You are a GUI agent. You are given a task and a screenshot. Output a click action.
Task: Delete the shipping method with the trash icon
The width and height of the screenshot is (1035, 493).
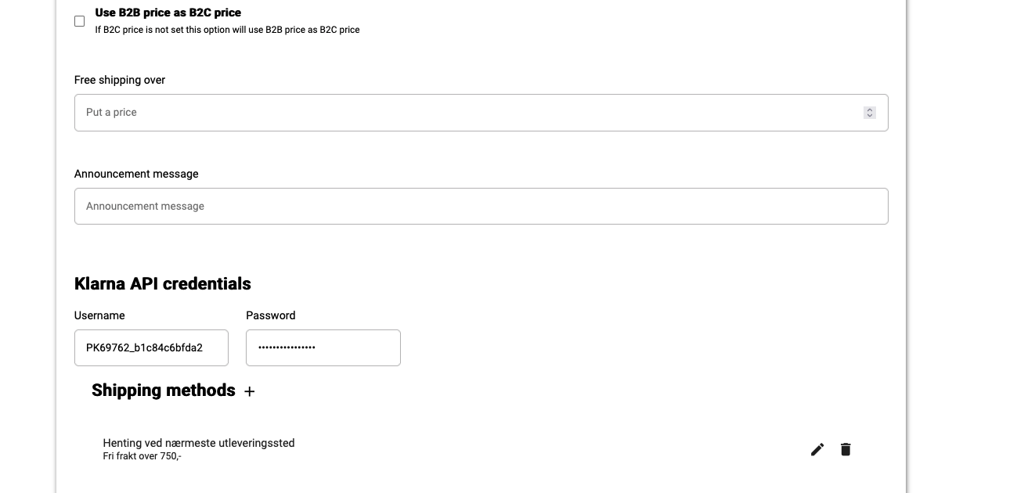tap(846, 449)
